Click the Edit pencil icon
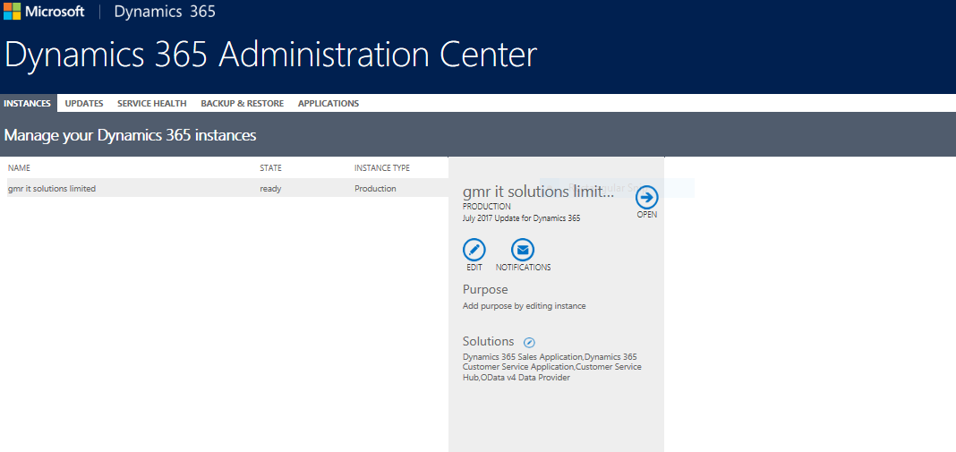This screenshot has width=956, height=452. click(x=474, y=250)
